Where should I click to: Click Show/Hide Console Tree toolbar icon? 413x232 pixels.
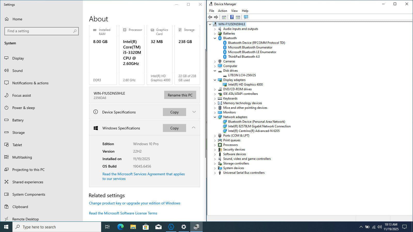click(224, 17)
